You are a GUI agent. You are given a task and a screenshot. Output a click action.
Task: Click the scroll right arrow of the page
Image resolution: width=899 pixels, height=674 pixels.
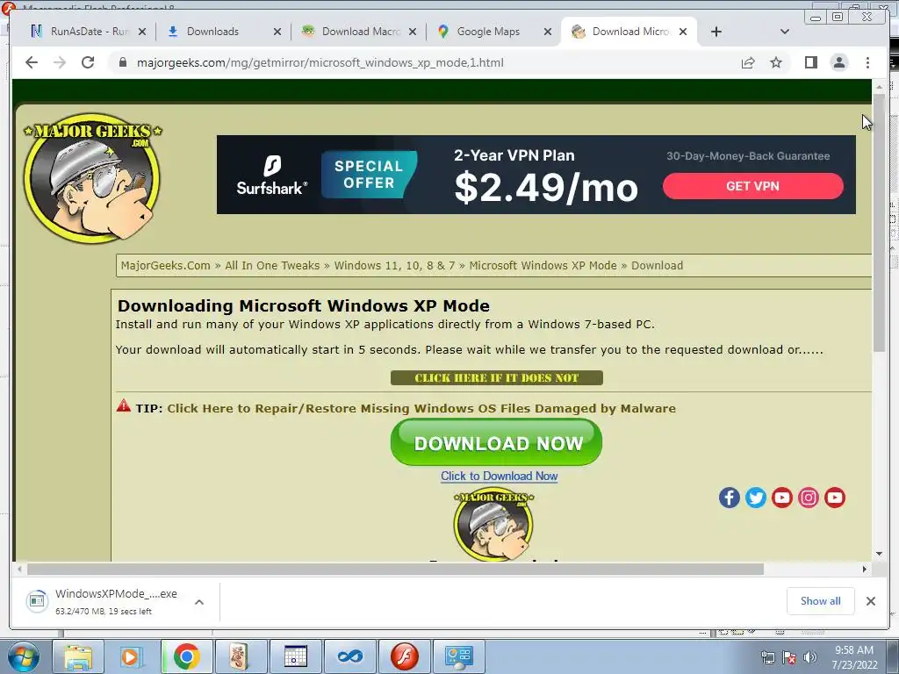click(865, 569)
